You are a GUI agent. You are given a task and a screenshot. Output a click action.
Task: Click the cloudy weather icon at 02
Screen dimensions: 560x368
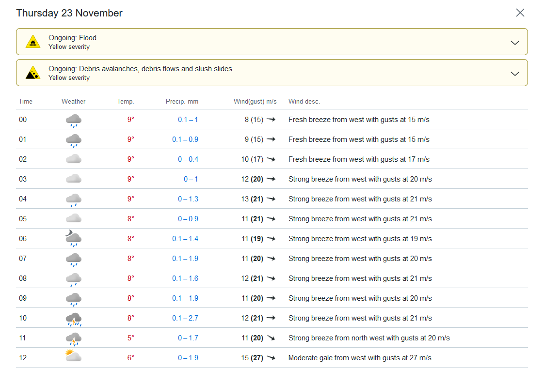pos(73,159)
